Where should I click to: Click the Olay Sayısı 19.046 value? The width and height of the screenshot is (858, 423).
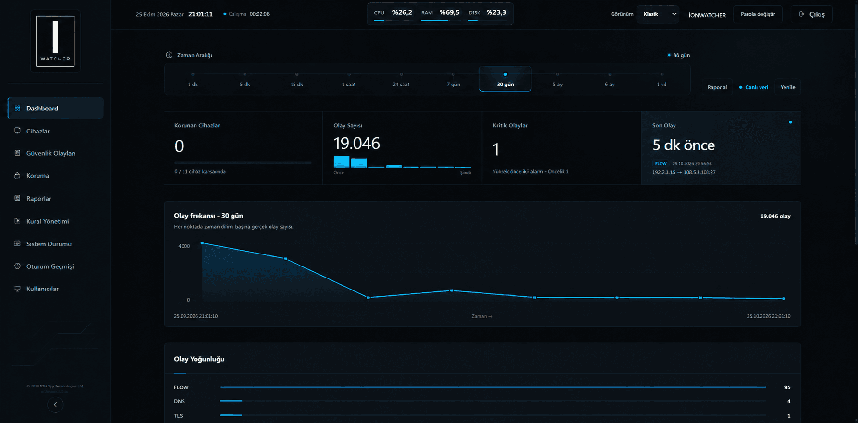[x=356, y=144]
